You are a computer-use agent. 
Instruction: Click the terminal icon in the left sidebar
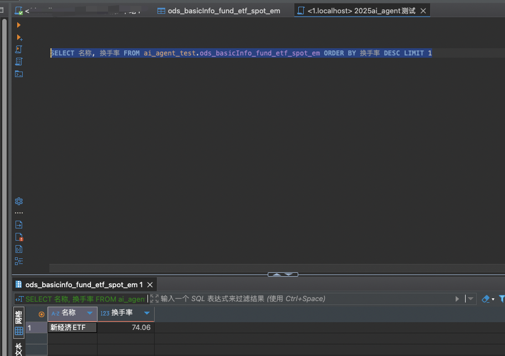[18, 74]
